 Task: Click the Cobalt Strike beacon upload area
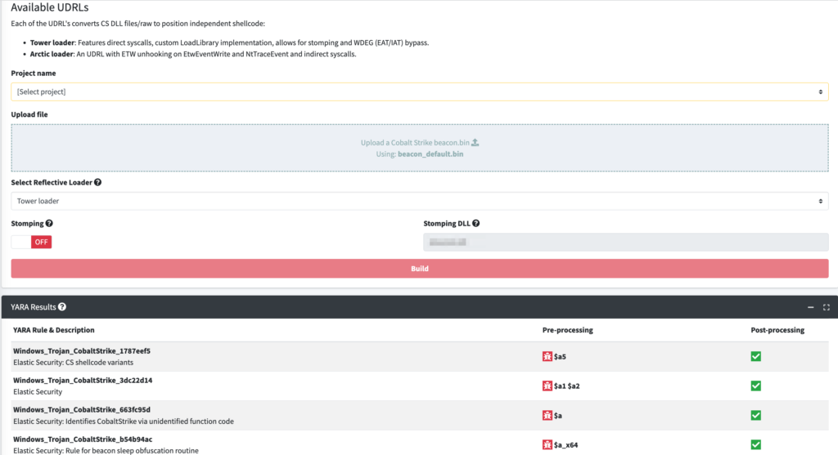click(420, 148)
